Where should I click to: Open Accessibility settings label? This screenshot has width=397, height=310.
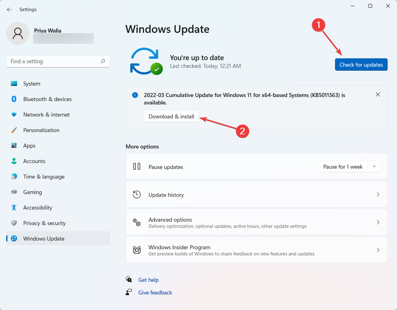[38, 208]
